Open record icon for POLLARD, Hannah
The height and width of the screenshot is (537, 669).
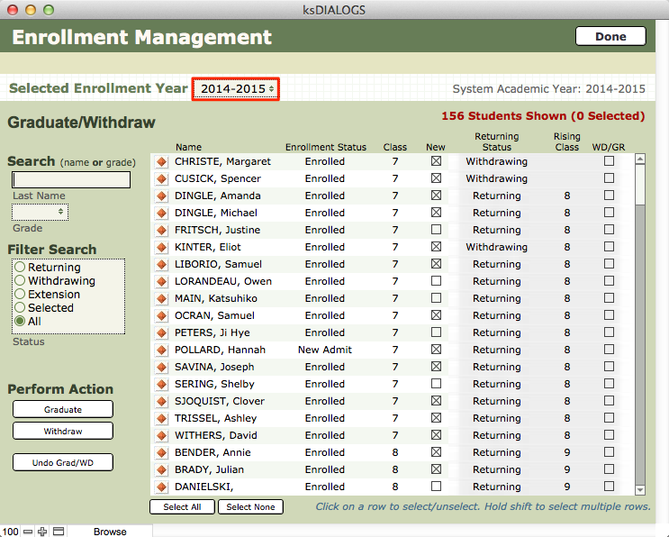coord(162,350)
